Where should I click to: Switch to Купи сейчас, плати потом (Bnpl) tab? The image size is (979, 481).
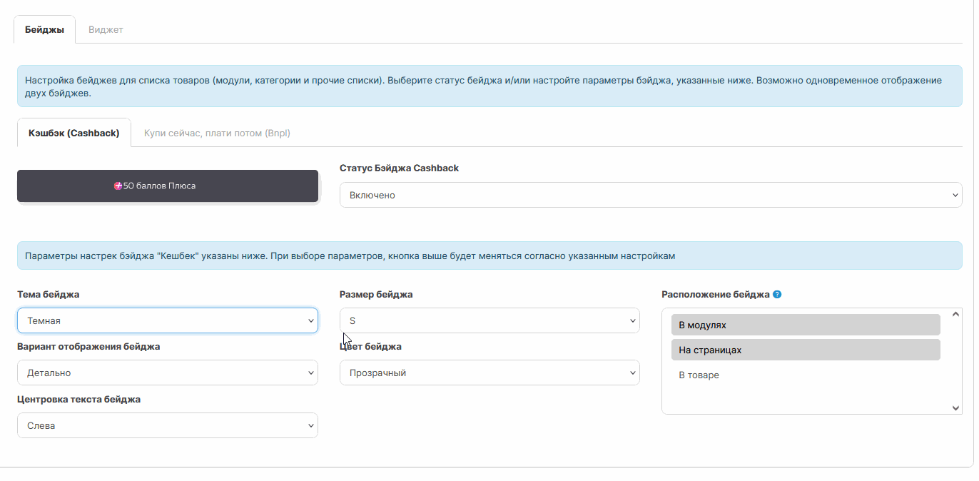pyautogui.click(x=217, y=133)
